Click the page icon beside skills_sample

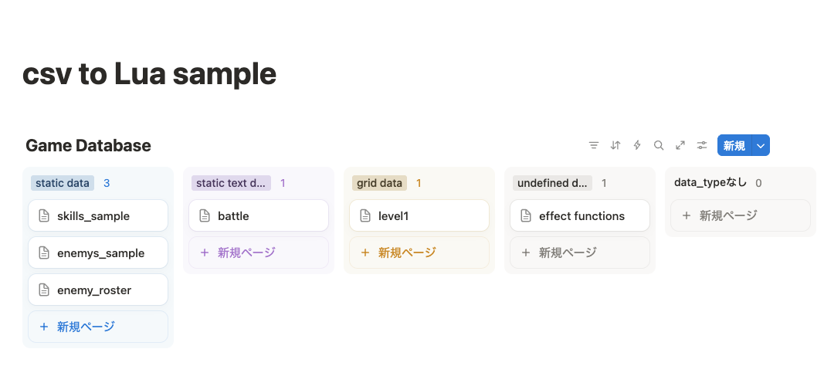(44, 216)
